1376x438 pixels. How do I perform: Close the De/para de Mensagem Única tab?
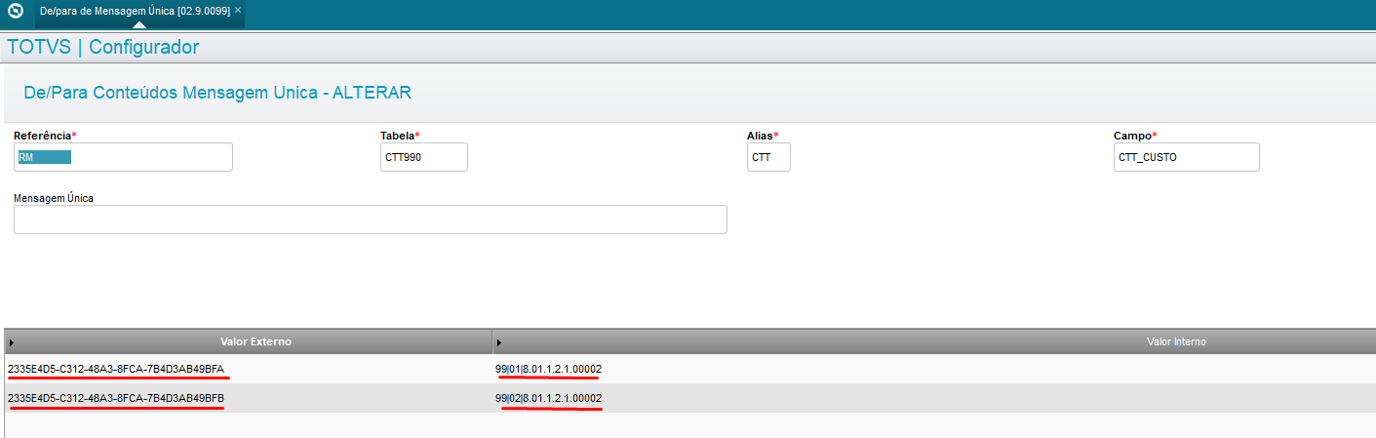238,10
